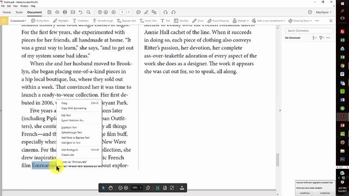Choose Strikethrough Text from context menu
The height and width of the screenshot is (196, 349).
[80, 132]
